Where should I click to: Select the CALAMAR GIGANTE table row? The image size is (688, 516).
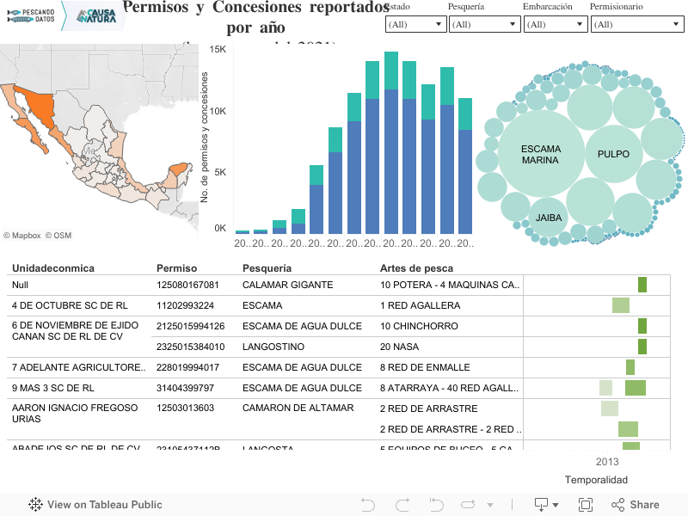[287, 285]
